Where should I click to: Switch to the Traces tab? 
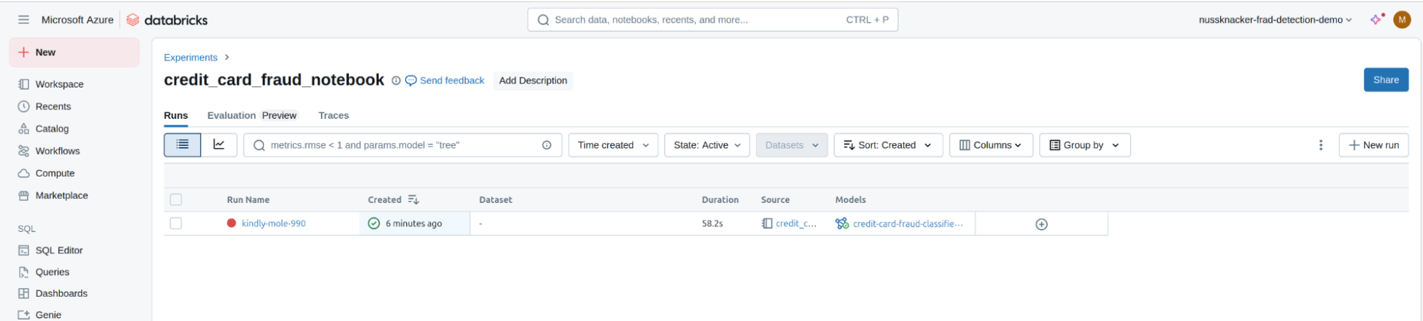[x=334, y=115]
